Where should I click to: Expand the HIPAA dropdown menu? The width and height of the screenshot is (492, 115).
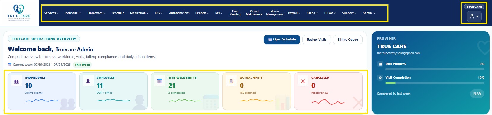point(330,13)
